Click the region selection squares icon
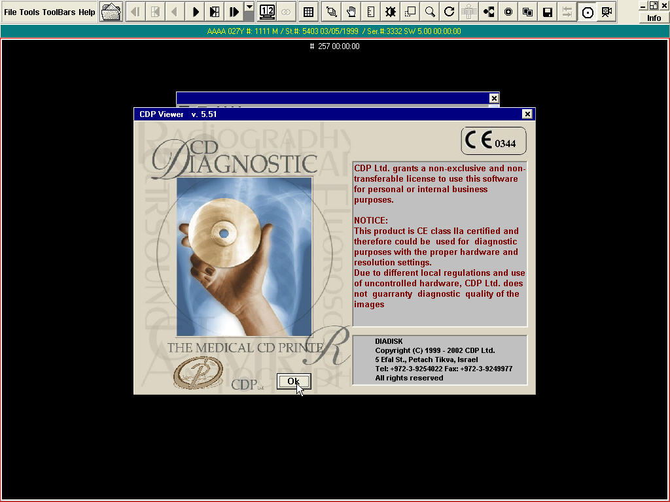The width and height of the screenshot is (670, 502). click(x=410, y=12)
